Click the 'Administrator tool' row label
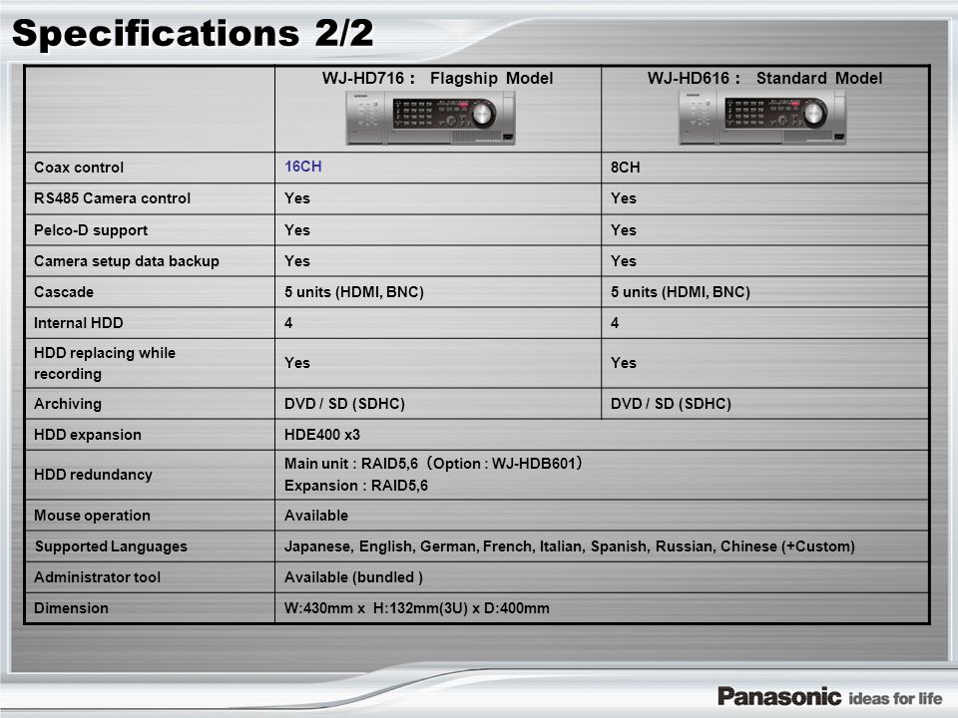958x718 pixels. click(x=97, y=577)
